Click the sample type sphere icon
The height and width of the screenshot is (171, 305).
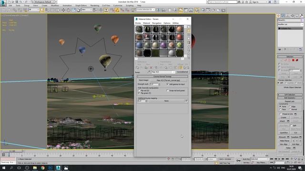[189, 27]
